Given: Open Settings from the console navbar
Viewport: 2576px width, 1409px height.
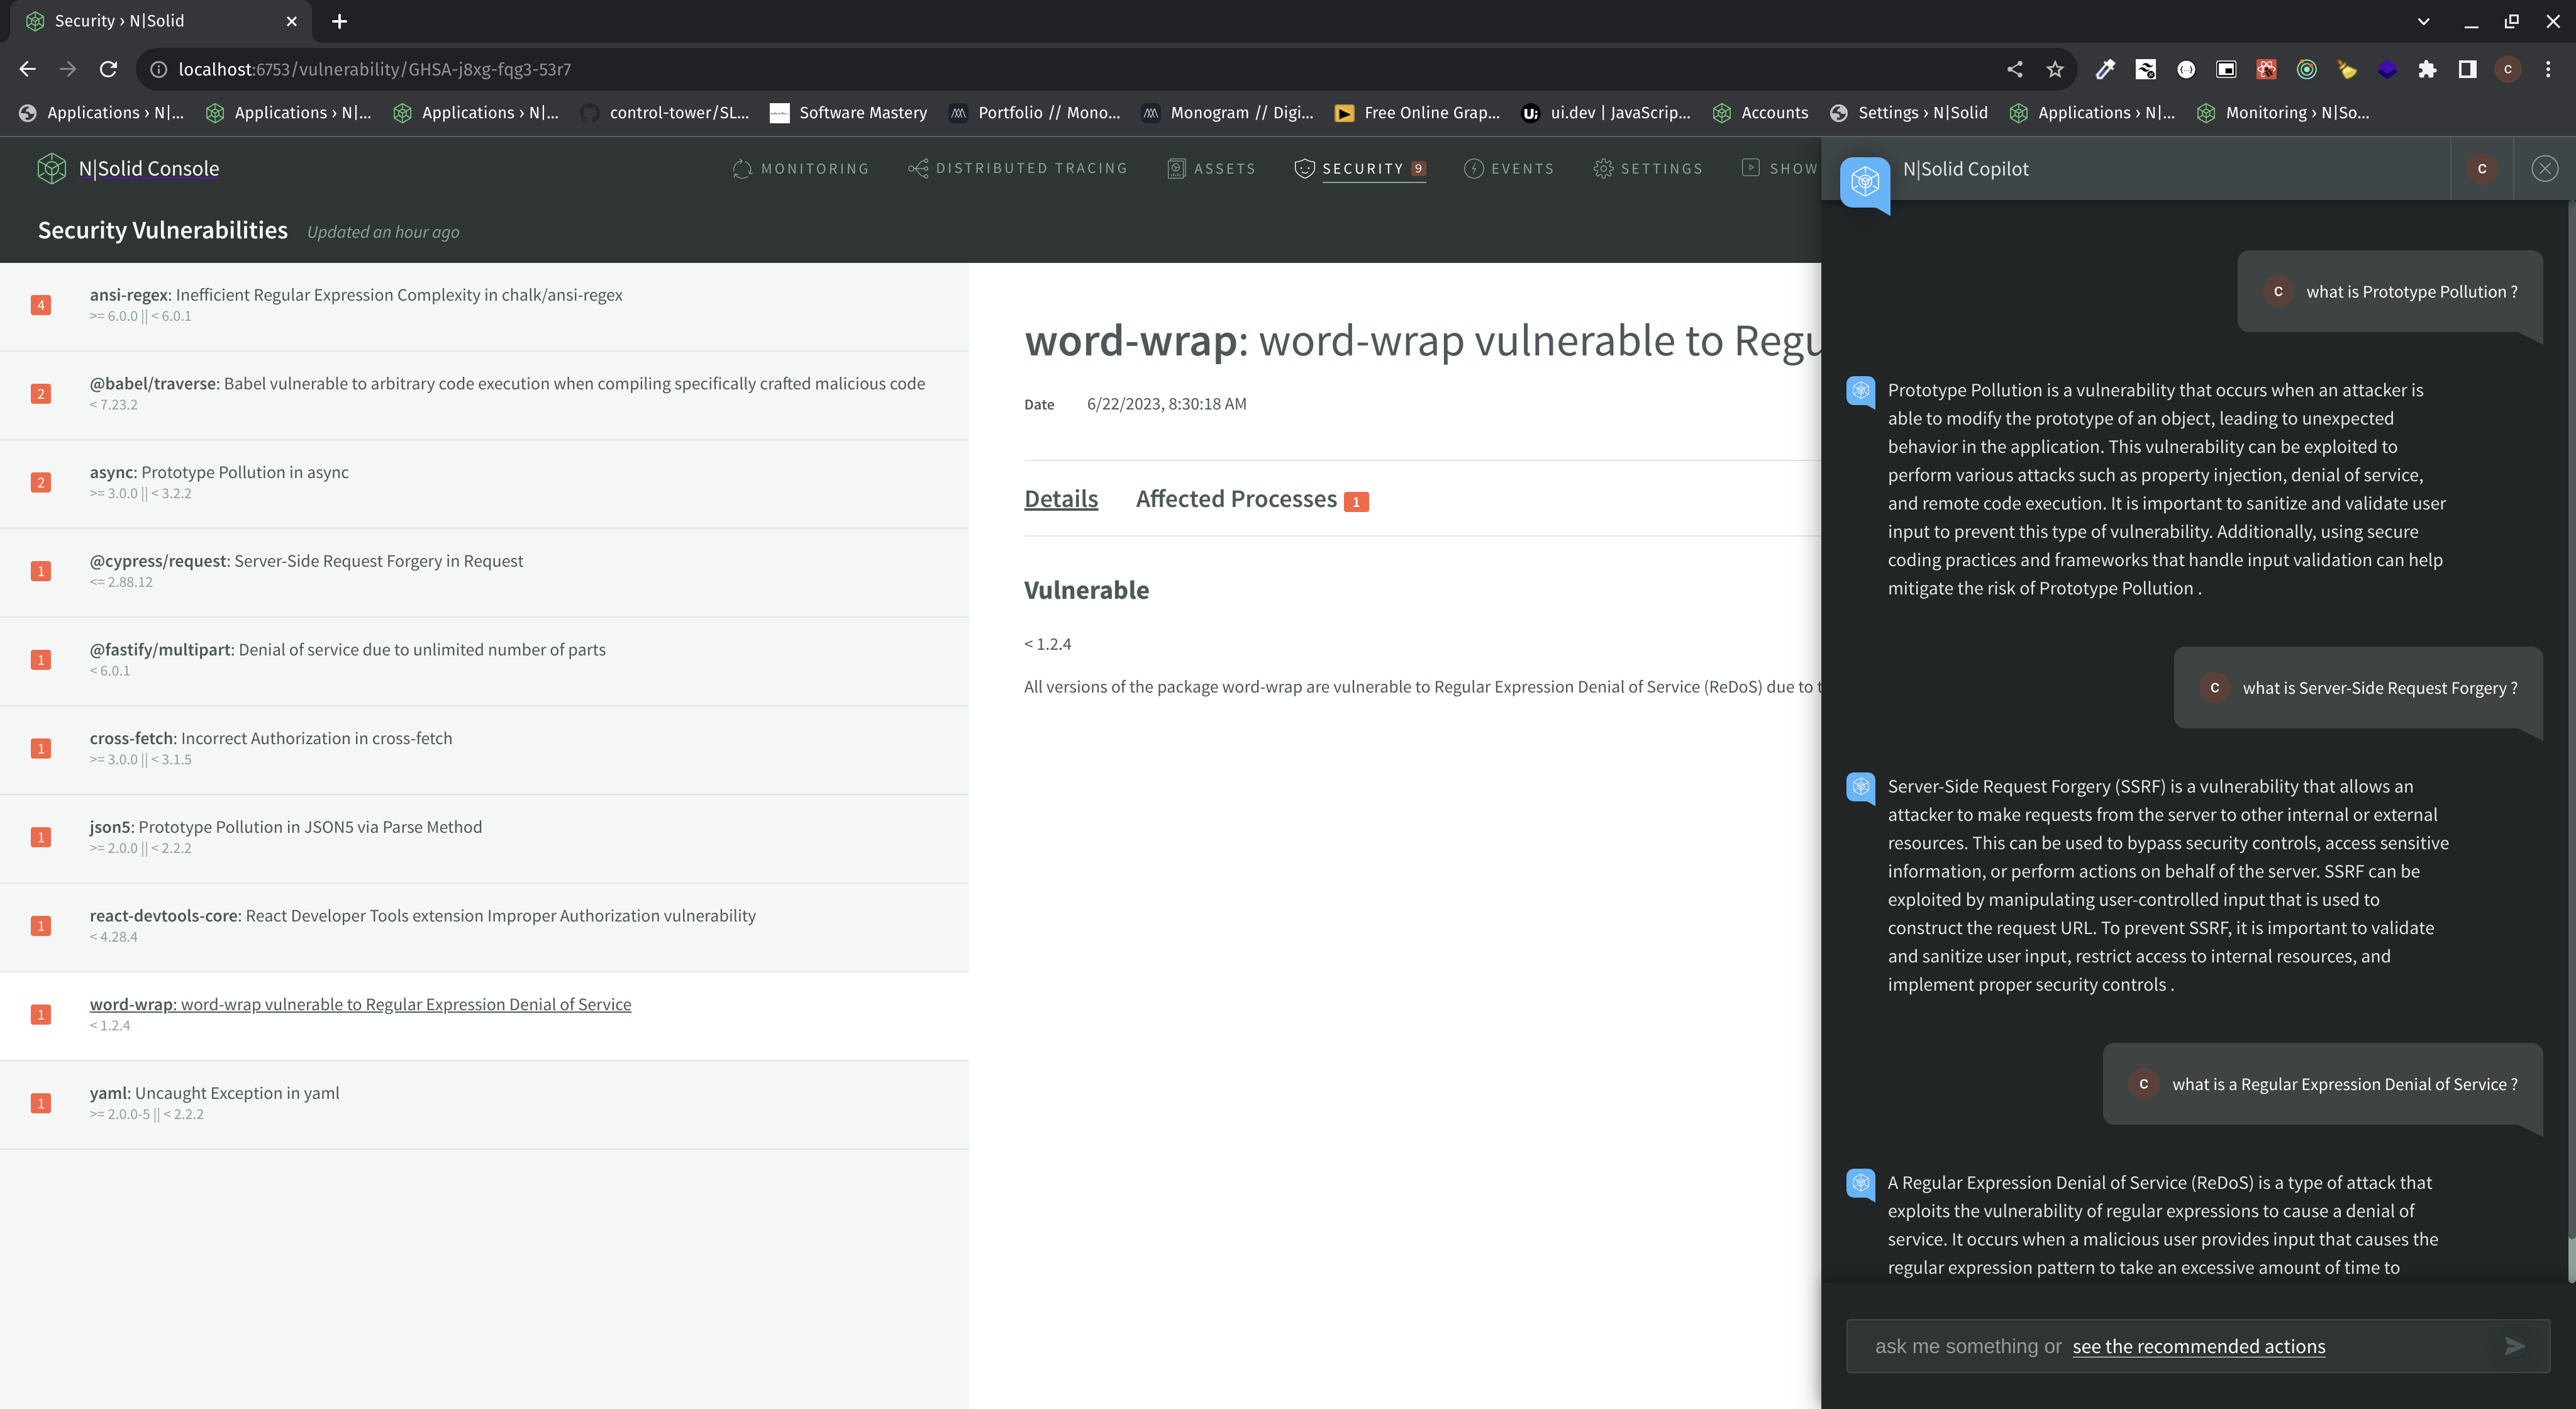Looking at the screenshot, I should [x=1648, y=169].
